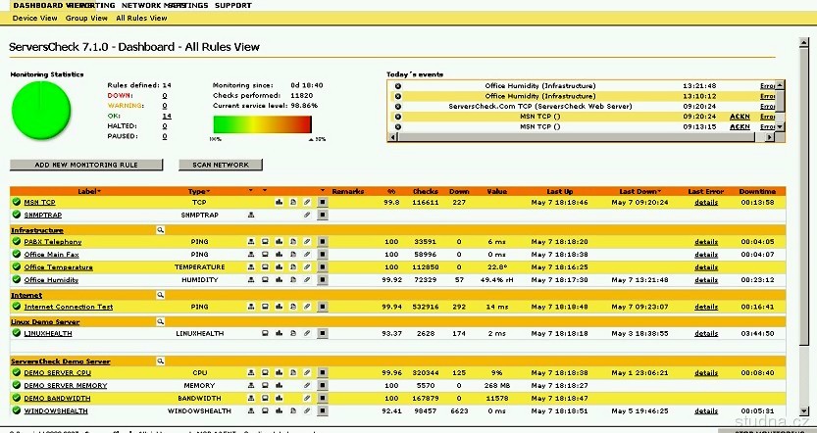Image resolution: width=817 pixels, height=433 pixels.
Task: Click green status check of MSN TCP
Action: pos(17,202)
